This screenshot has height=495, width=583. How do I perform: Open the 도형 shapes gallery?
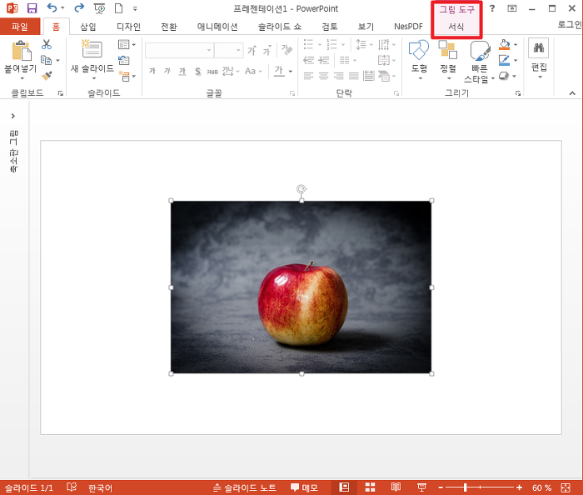(x=419, y=60)
